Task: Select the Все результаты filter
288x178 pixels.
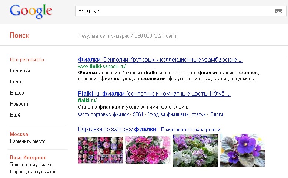Action: coord(27,60)
